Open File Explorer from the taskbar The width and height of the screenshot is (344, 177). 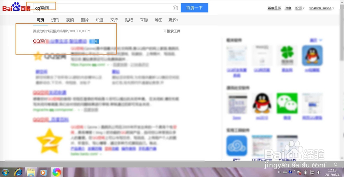tap(31, 172)
